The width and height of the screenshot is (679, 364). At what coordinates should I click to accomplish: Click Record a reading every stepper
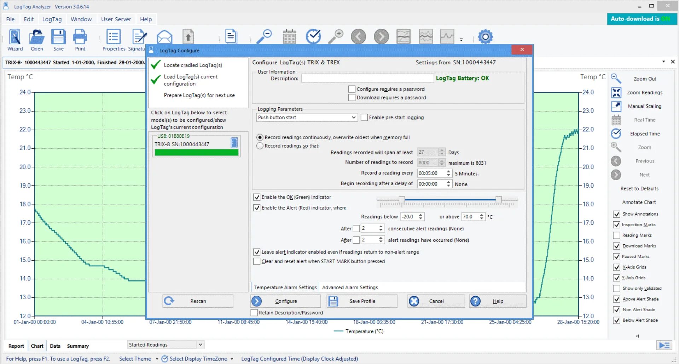point(448,173)
